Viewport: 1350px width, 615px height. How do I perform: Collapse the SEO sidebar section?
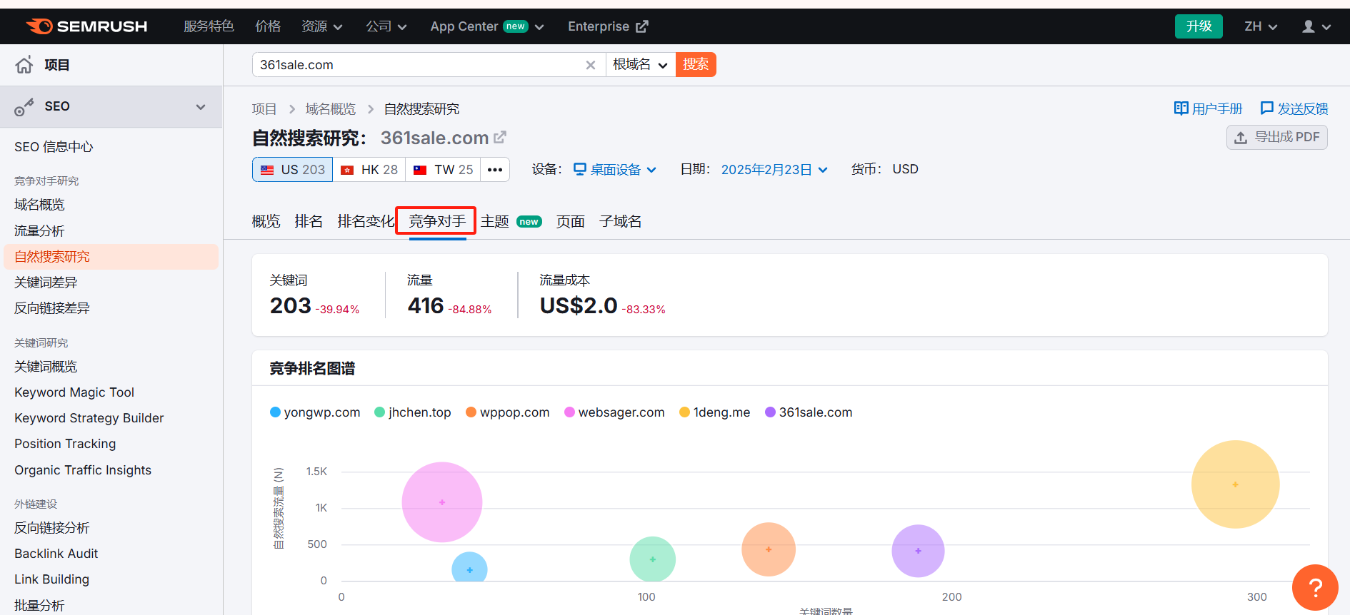tap(201, 107)
